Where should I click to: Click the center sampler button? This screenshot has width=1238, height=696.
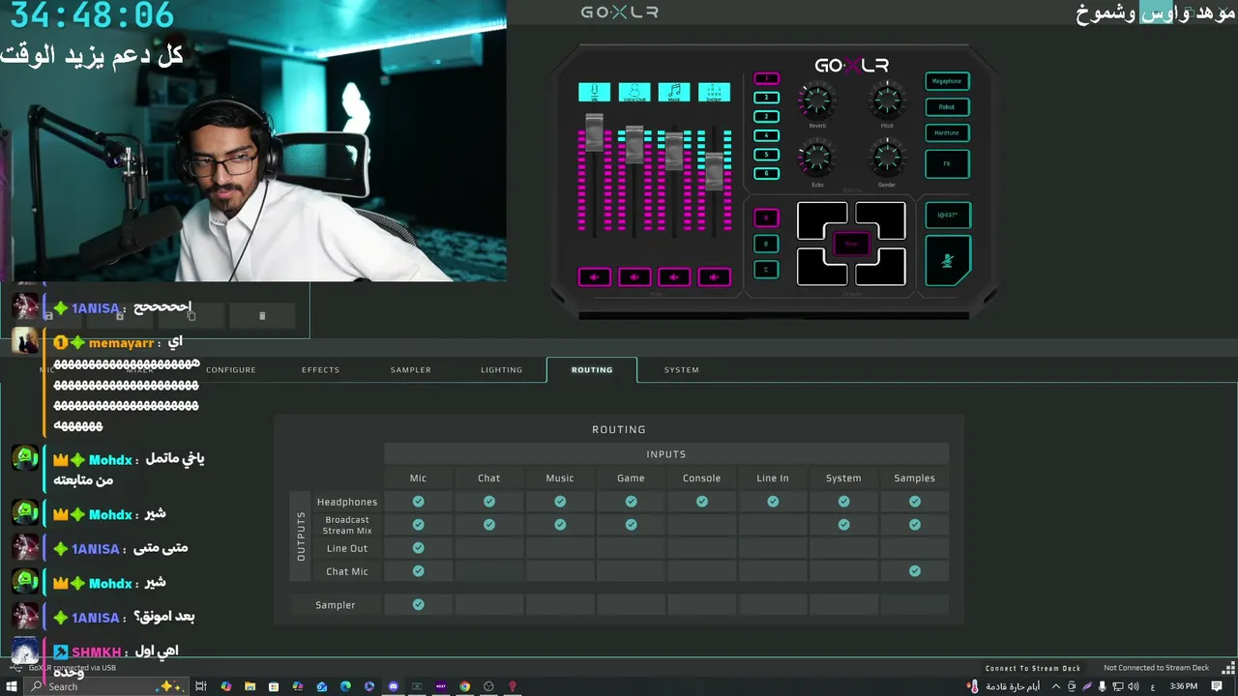coord(851,245)
